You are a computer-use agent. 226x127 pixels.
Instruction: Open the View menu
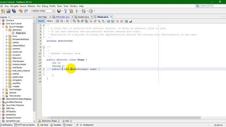[x=7, y=6]
